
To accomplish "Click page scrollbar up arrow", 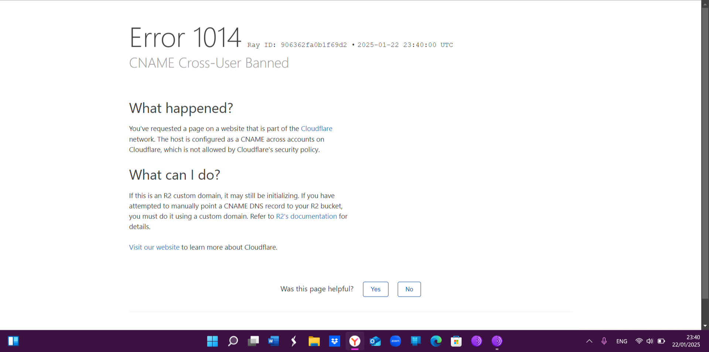I will coord(705,4).
